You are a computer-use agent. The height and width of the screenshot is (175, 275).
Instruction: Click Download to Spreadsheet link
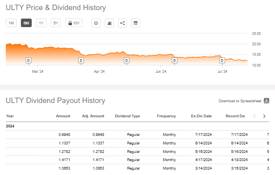(240, 101)
